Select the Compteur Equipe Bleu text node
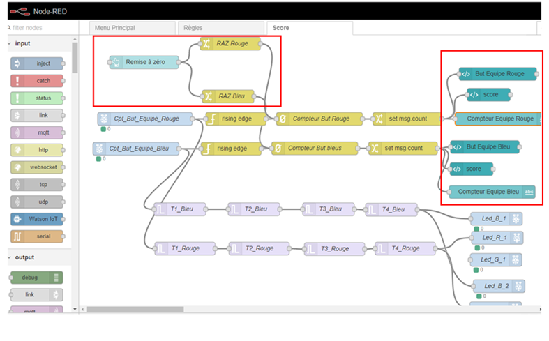 [492, 192]
